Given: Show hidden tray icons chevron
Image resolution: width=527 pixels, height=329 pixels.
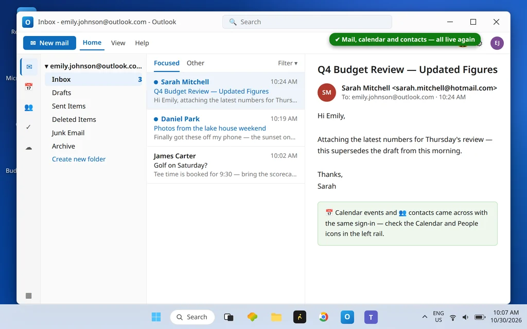Looking at the screenshot, I should 425,317.
